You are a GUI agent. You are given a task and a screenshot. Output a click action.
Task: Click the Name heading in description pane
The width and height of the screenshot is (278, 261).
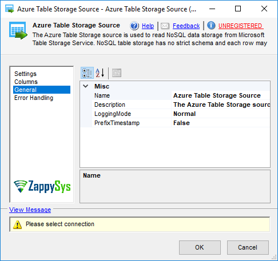pyautogui.click(x=92, y=175)
